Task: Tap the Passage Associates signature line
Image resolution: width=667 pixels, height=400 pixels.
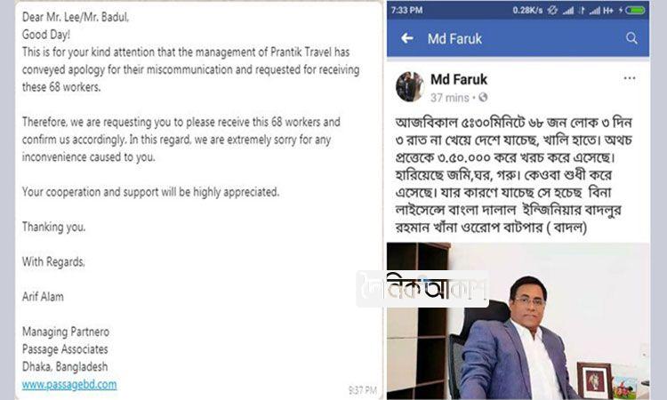Action: tap(65, 349)
